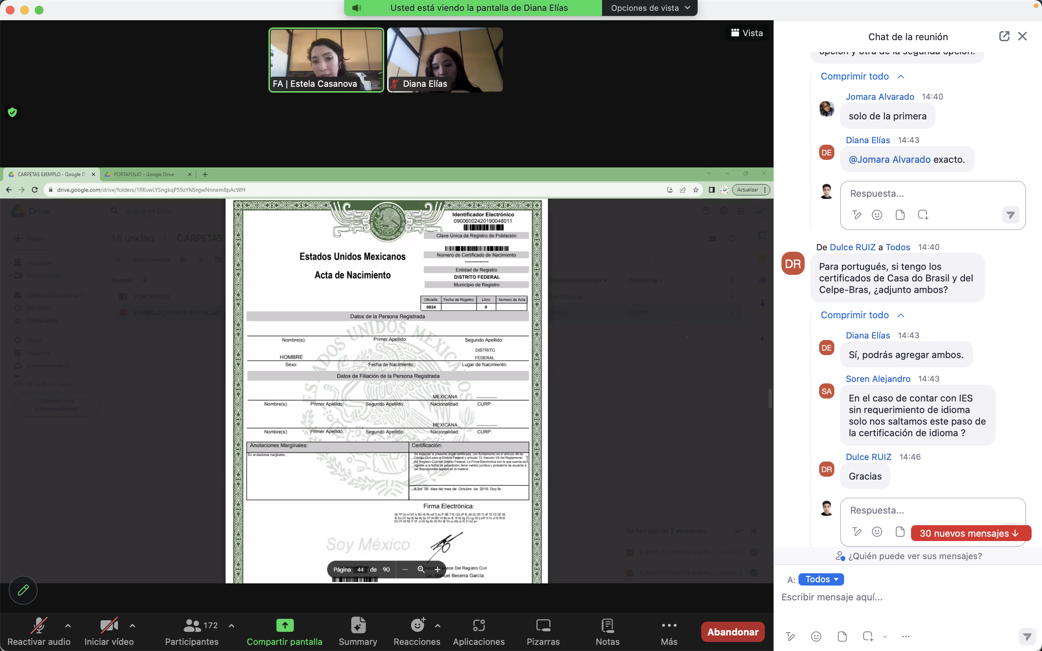Click the green annotation pencil icon

click(x=23, y=590)
